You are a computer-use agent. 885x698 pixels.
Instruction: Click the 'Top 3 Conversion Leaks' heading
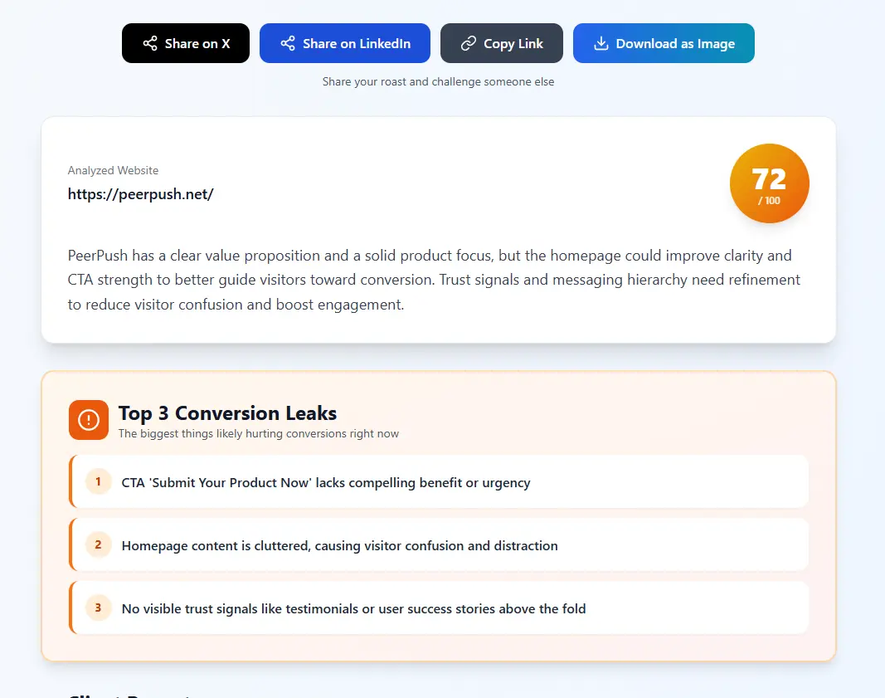227,413
